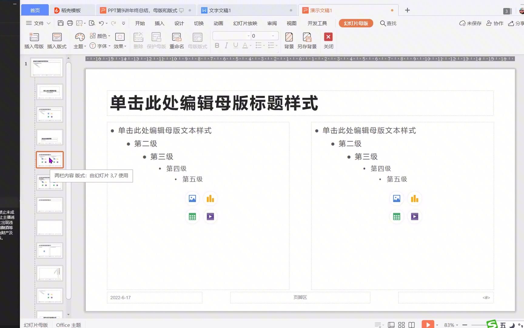
Task: Toggle Underline formatting
Action: click(236, 46)
